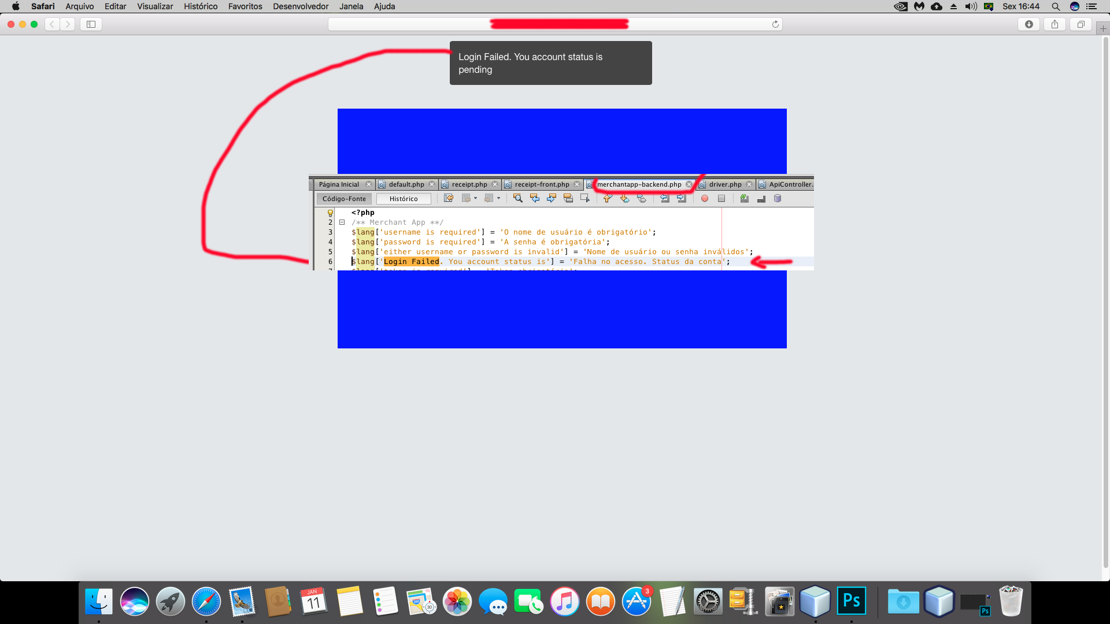
Task: Open App Store from the Dock
Action: pos(637,601)
